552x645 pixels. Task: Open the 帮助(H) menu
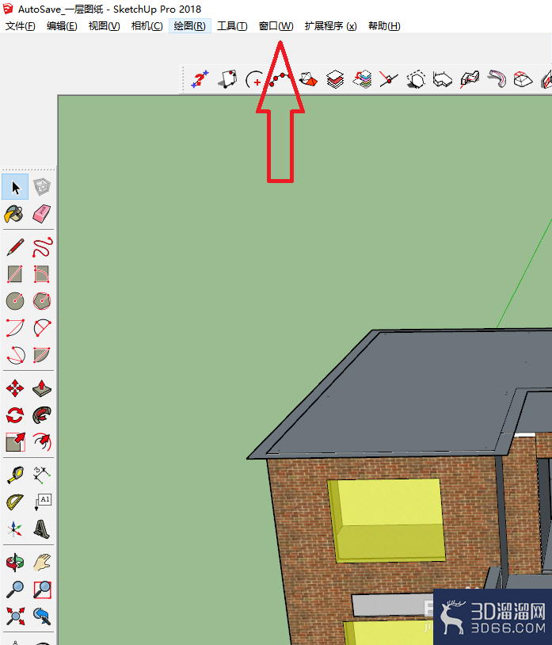pyautogui.click(x=384, y=26)
